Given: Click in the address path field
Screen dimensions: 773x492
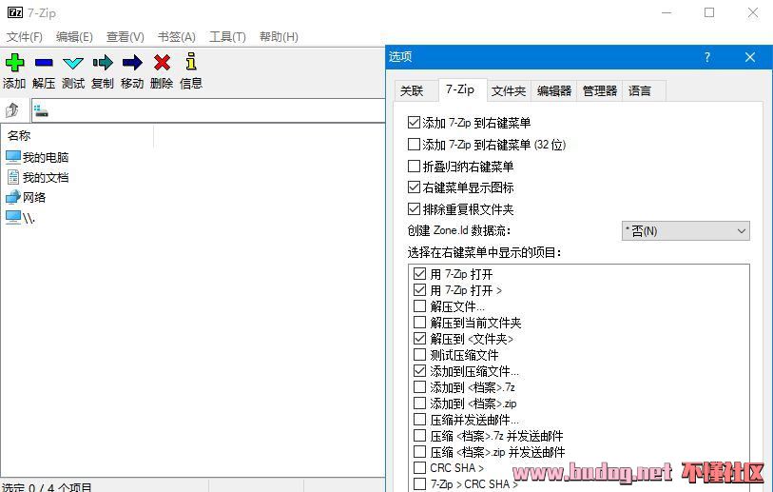Looking at the screenshot, I should (x=208, y=110).
